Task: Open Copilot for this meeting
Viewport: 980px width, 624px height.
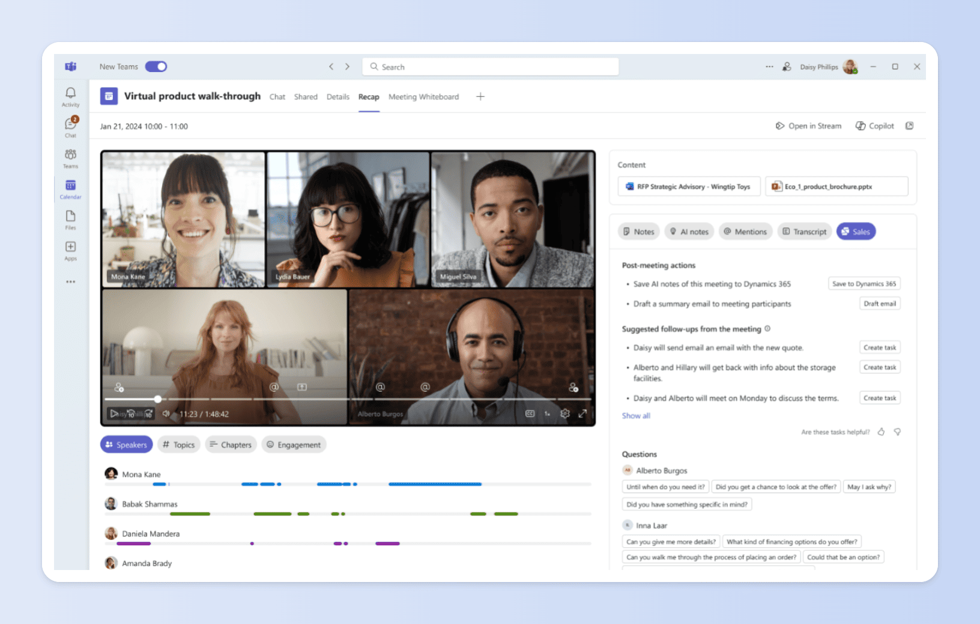Action: tap(875, 126)
